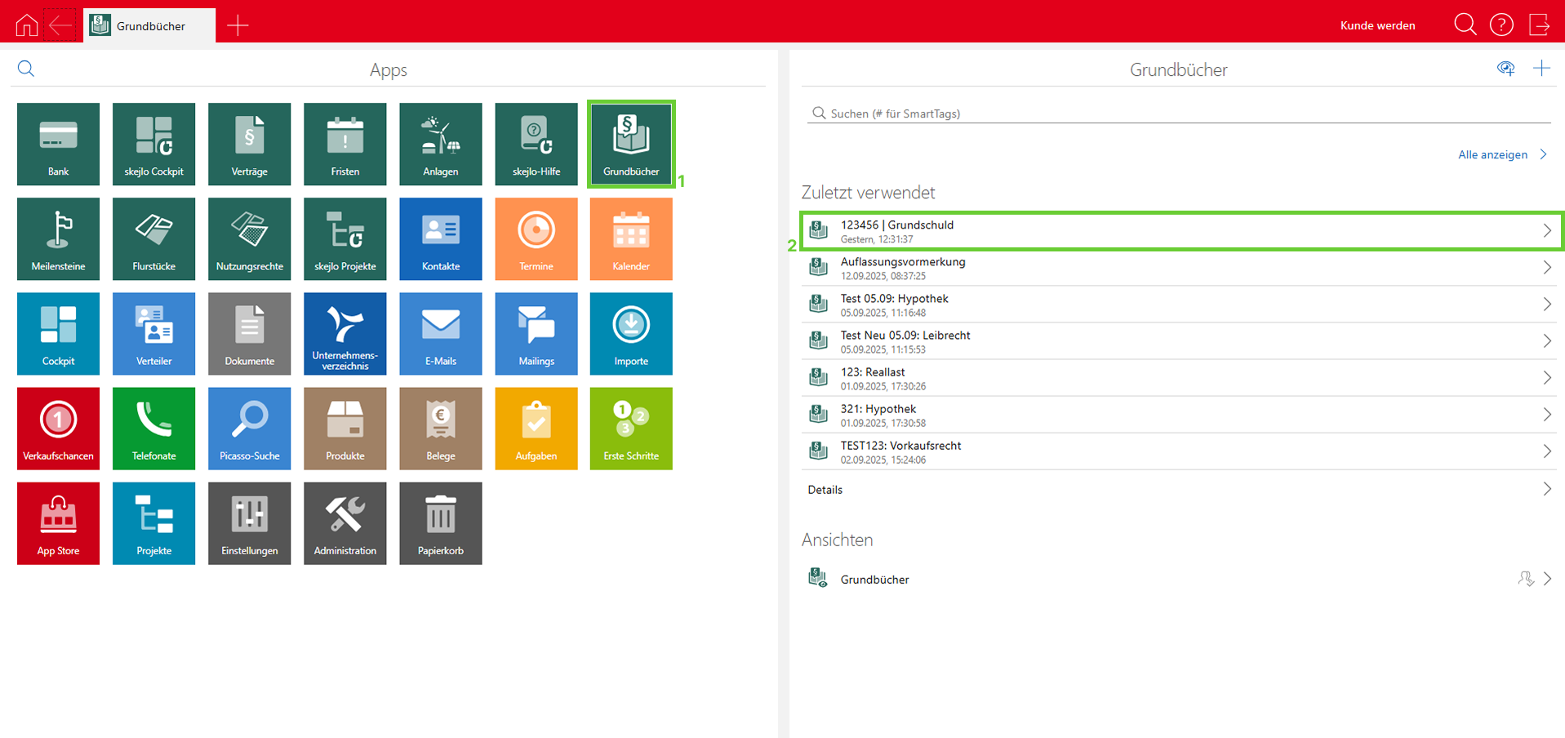Open the Administration tools tile
This screenshot has width=1565, height=738.
click(x=345, y=522)
